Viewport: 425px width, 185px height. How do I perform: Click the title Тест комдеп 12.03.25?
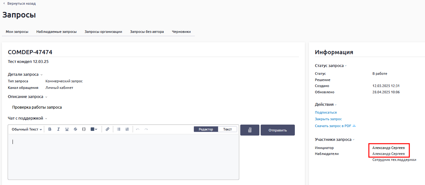pos(28,62)
